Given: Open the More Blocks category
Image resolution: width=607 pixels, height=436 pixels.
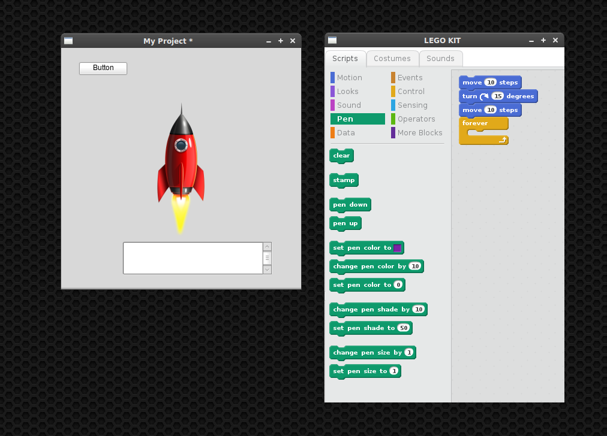Looking at the screenshot, I should coord(419,133).
